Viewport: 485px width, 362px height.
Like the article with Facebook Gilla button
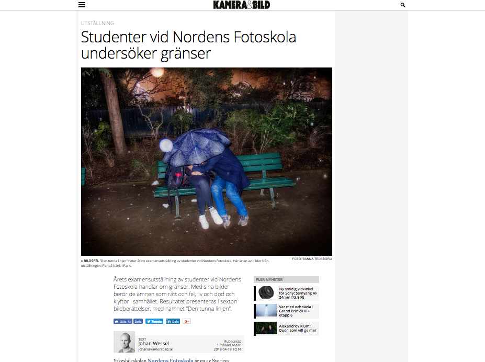(x=123, y=322)
